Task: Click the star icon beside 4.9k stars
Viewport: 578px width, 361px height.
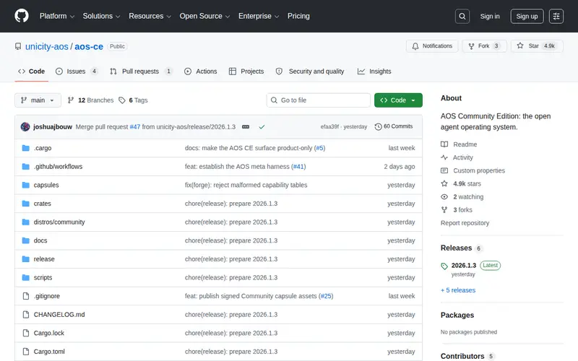Action: (x=444, y=183)
